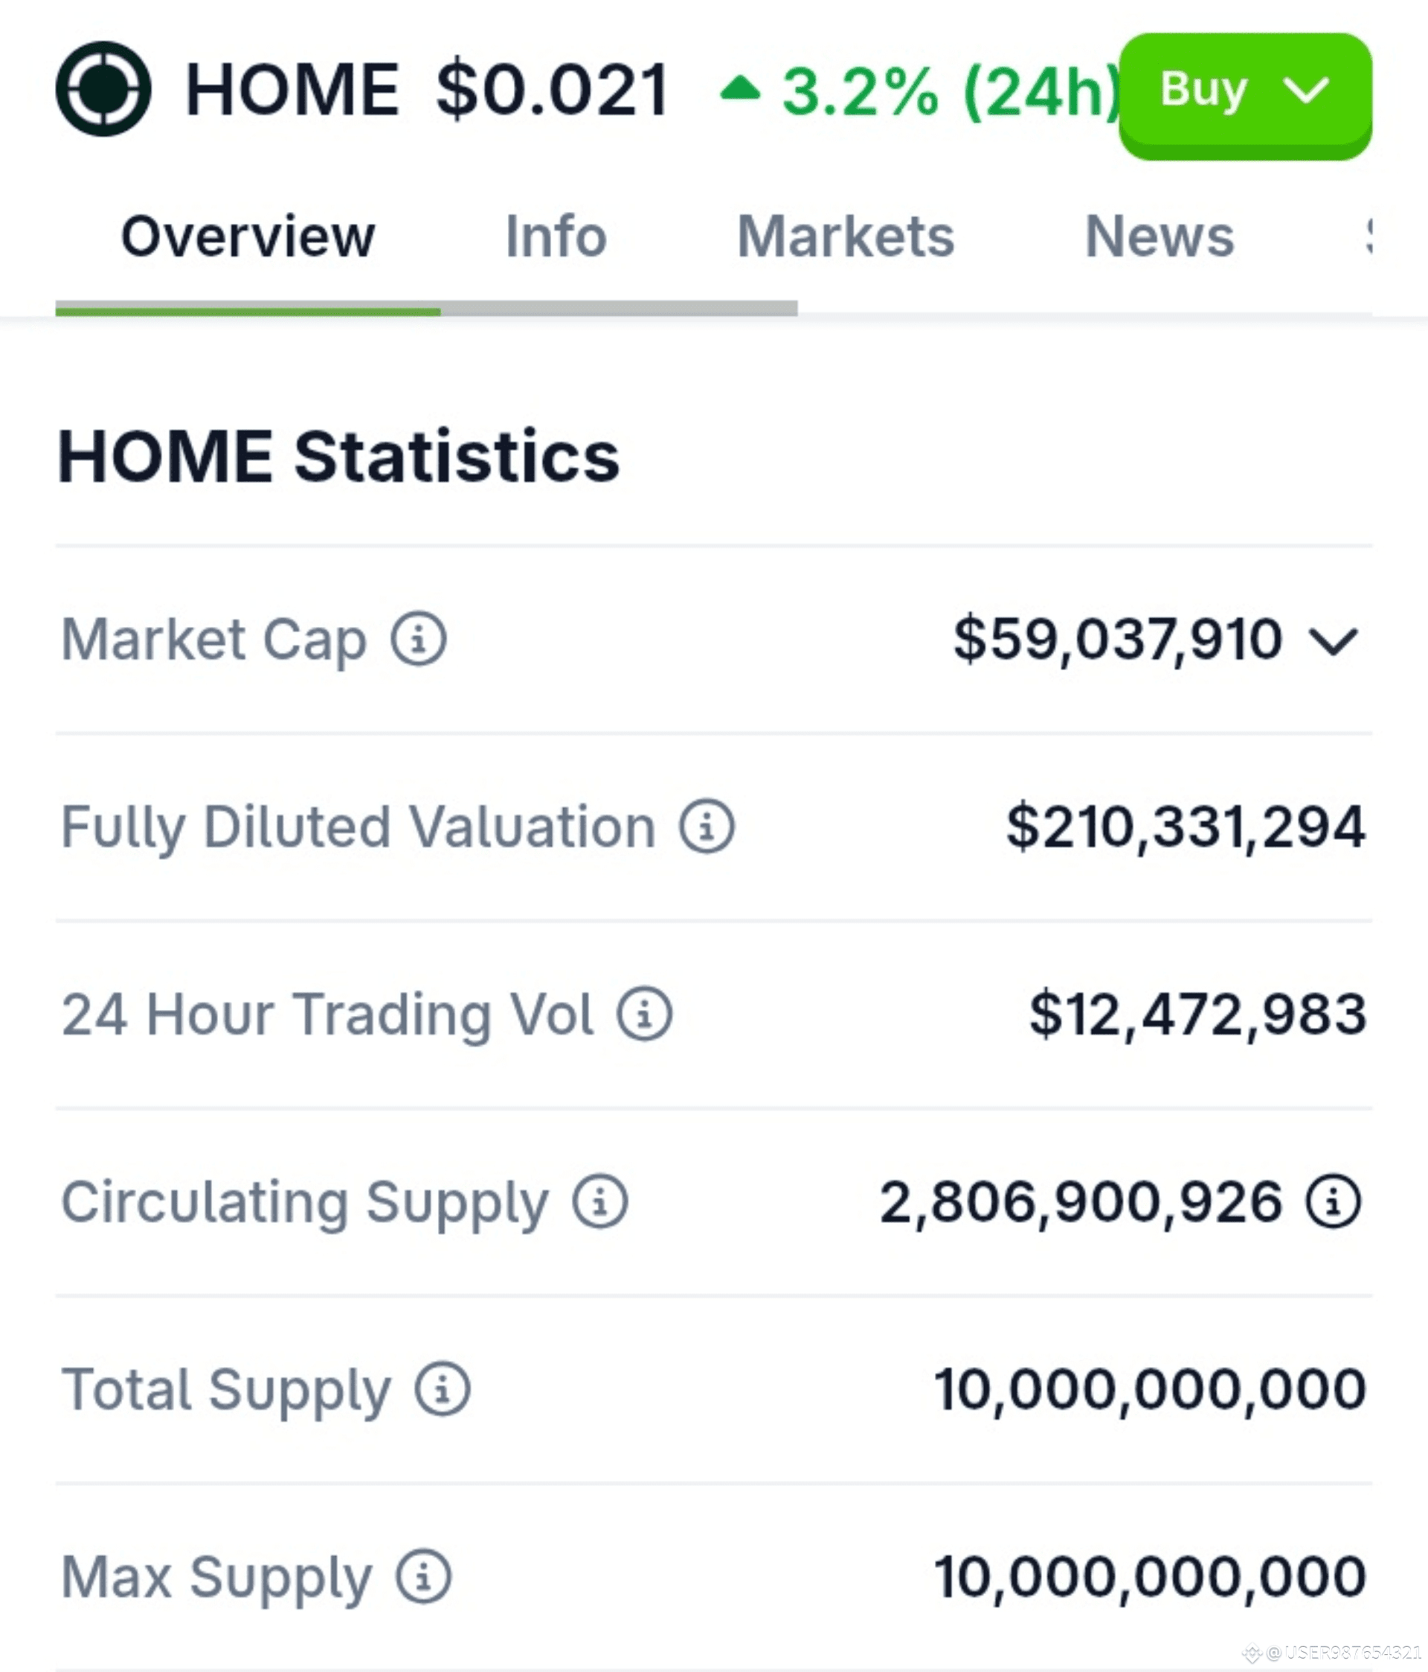The image size is (1428, 1672).
Task: Click info icon next to 2,806,900,926 value
Action: (x=1334, y=1200)
